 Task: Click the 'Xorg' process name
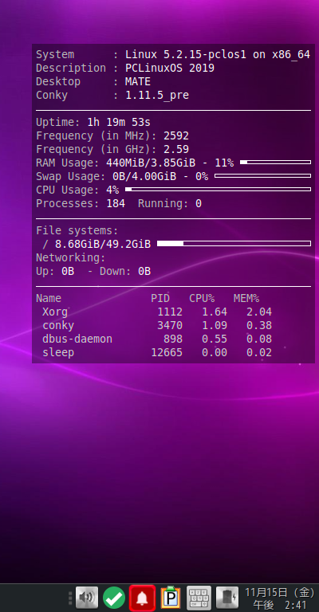[x=55, y=312]
